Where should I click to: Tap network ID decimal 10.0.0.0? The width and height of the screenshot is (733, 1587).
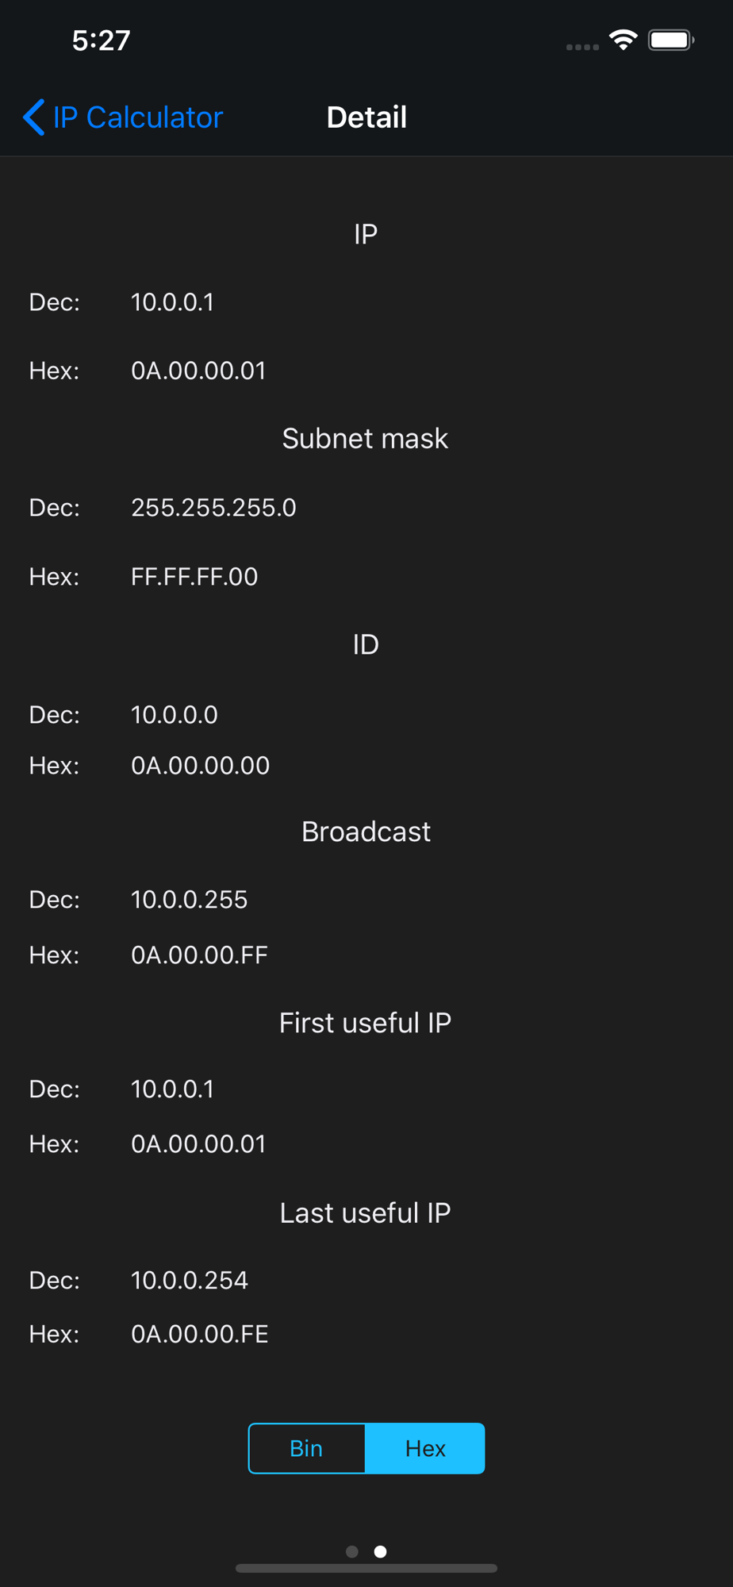click(175, 715)
